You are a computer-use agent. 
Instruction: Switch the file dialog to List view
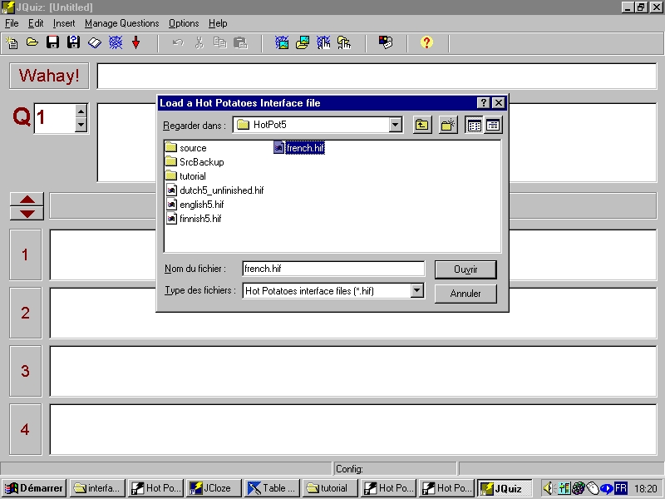coord(474,126)
